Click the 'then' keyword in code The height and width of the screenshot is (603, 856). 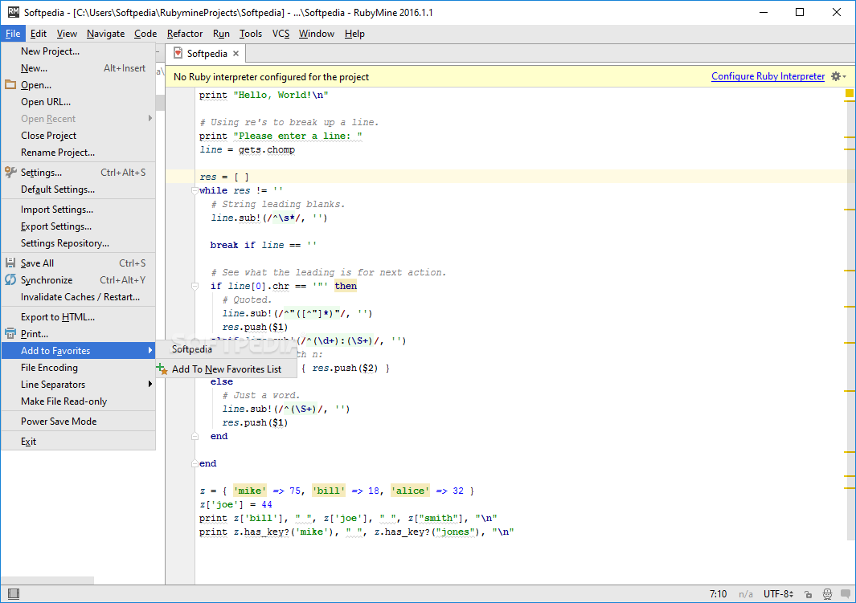pos(346,286)
